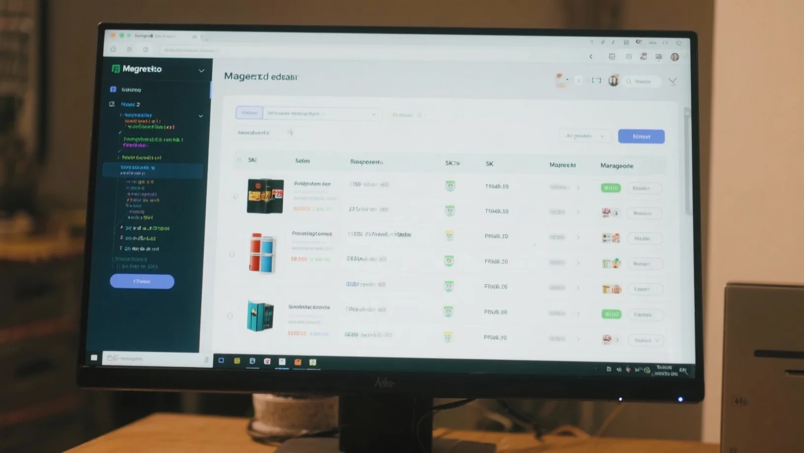
Task: Click the blue pill button in sidebar
Action: 142,281
